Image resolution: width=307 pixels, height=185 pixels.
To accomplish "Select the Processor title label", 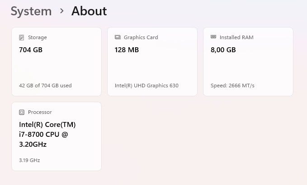I will [x=40, y=112].
